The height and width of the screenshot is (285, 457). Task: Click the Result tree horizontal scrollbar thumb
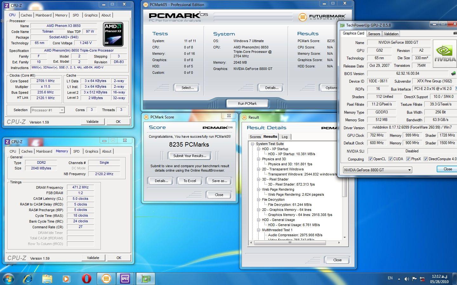pyautogui.click(x=290, y=243)
